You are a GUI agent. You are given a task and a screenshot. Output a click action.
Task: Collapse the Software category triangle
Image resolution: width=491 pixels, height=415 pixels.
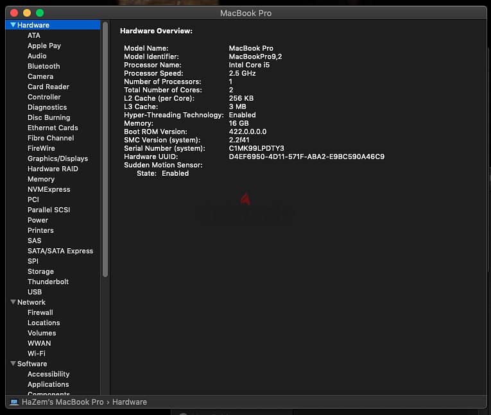coord(13,363)
